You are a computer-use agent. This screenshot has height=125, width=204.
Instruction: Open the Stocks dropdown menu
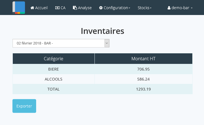[x=145, y=8]
